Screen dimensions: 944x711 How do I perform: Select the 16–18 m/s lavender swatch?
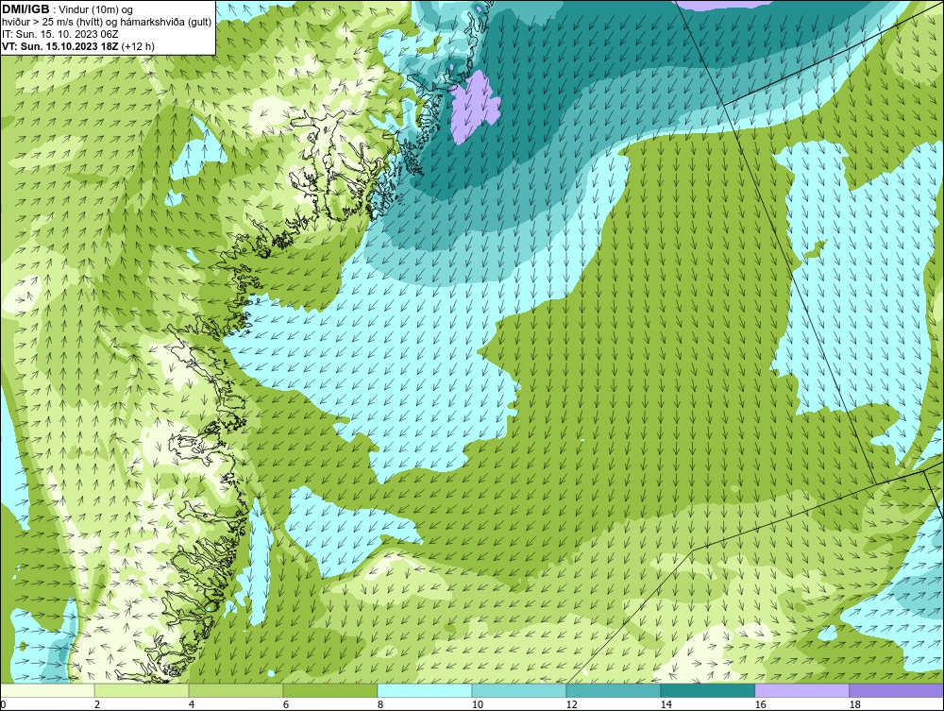coord(801,690)
